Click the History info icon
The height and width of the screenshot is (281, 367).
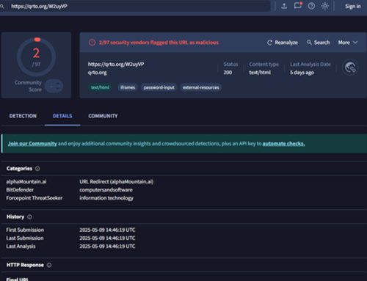[29, 216]
